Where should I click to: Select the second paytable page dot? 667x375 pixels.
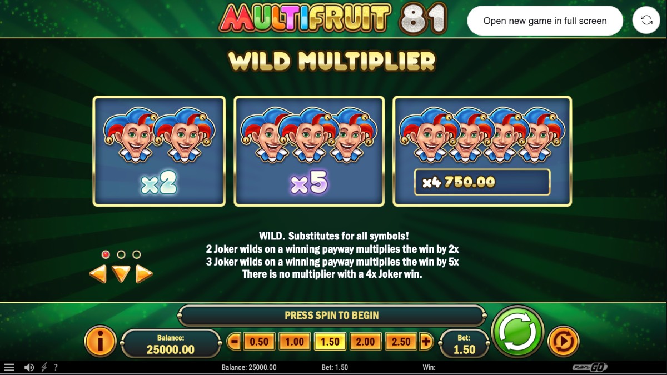[121, 254]
